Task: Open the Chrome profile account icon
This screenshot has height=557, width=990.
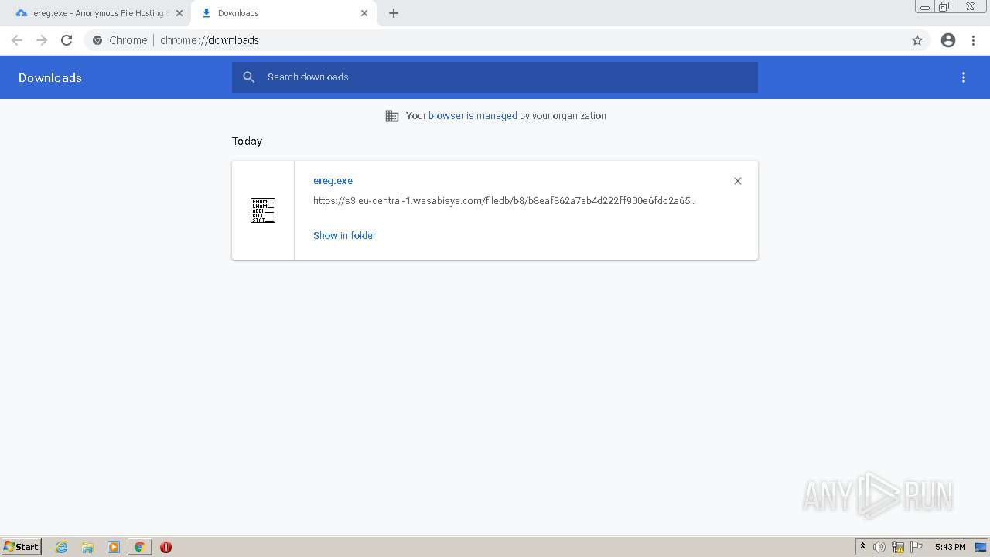Action: pyautogui.click(x=948, y=40)
